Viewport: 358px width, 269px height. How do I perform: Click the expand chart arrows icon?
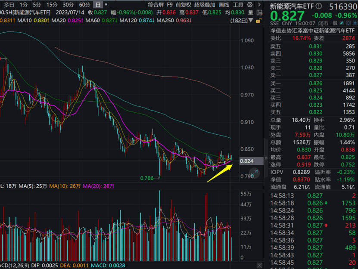pyautogui.click(x=255, y=173)
